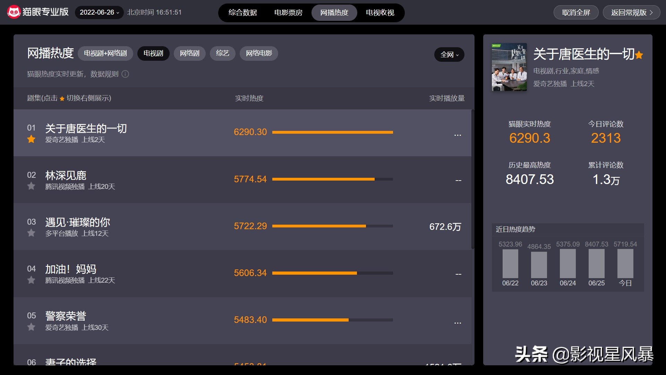Viewport: 666px width, 375px height.
Task: Click the data rules info icon
Action: 126,74
